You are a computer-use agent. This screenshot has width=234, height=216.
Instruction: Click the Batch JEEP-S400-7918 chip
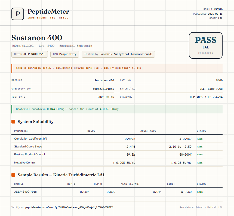tap(30, 54)
